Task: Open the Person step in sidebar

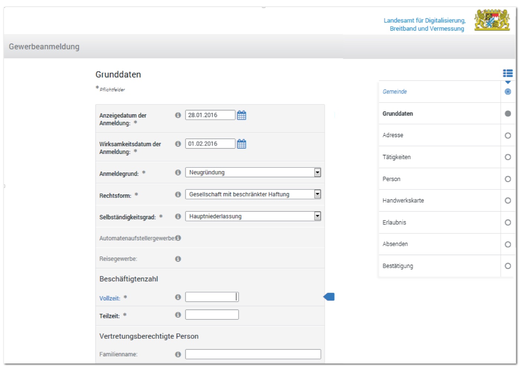Action: tap(391, 179)
